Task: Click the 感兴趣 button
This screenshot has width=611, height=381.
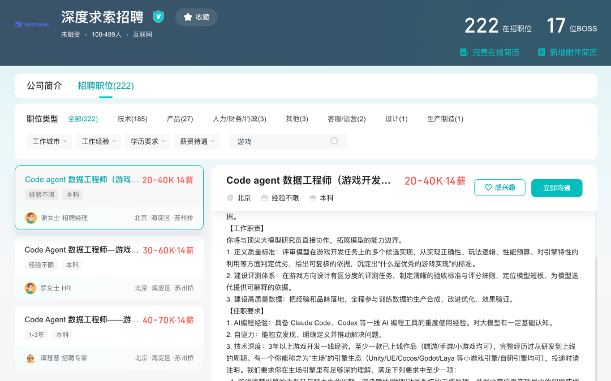Action: [500, 188]
